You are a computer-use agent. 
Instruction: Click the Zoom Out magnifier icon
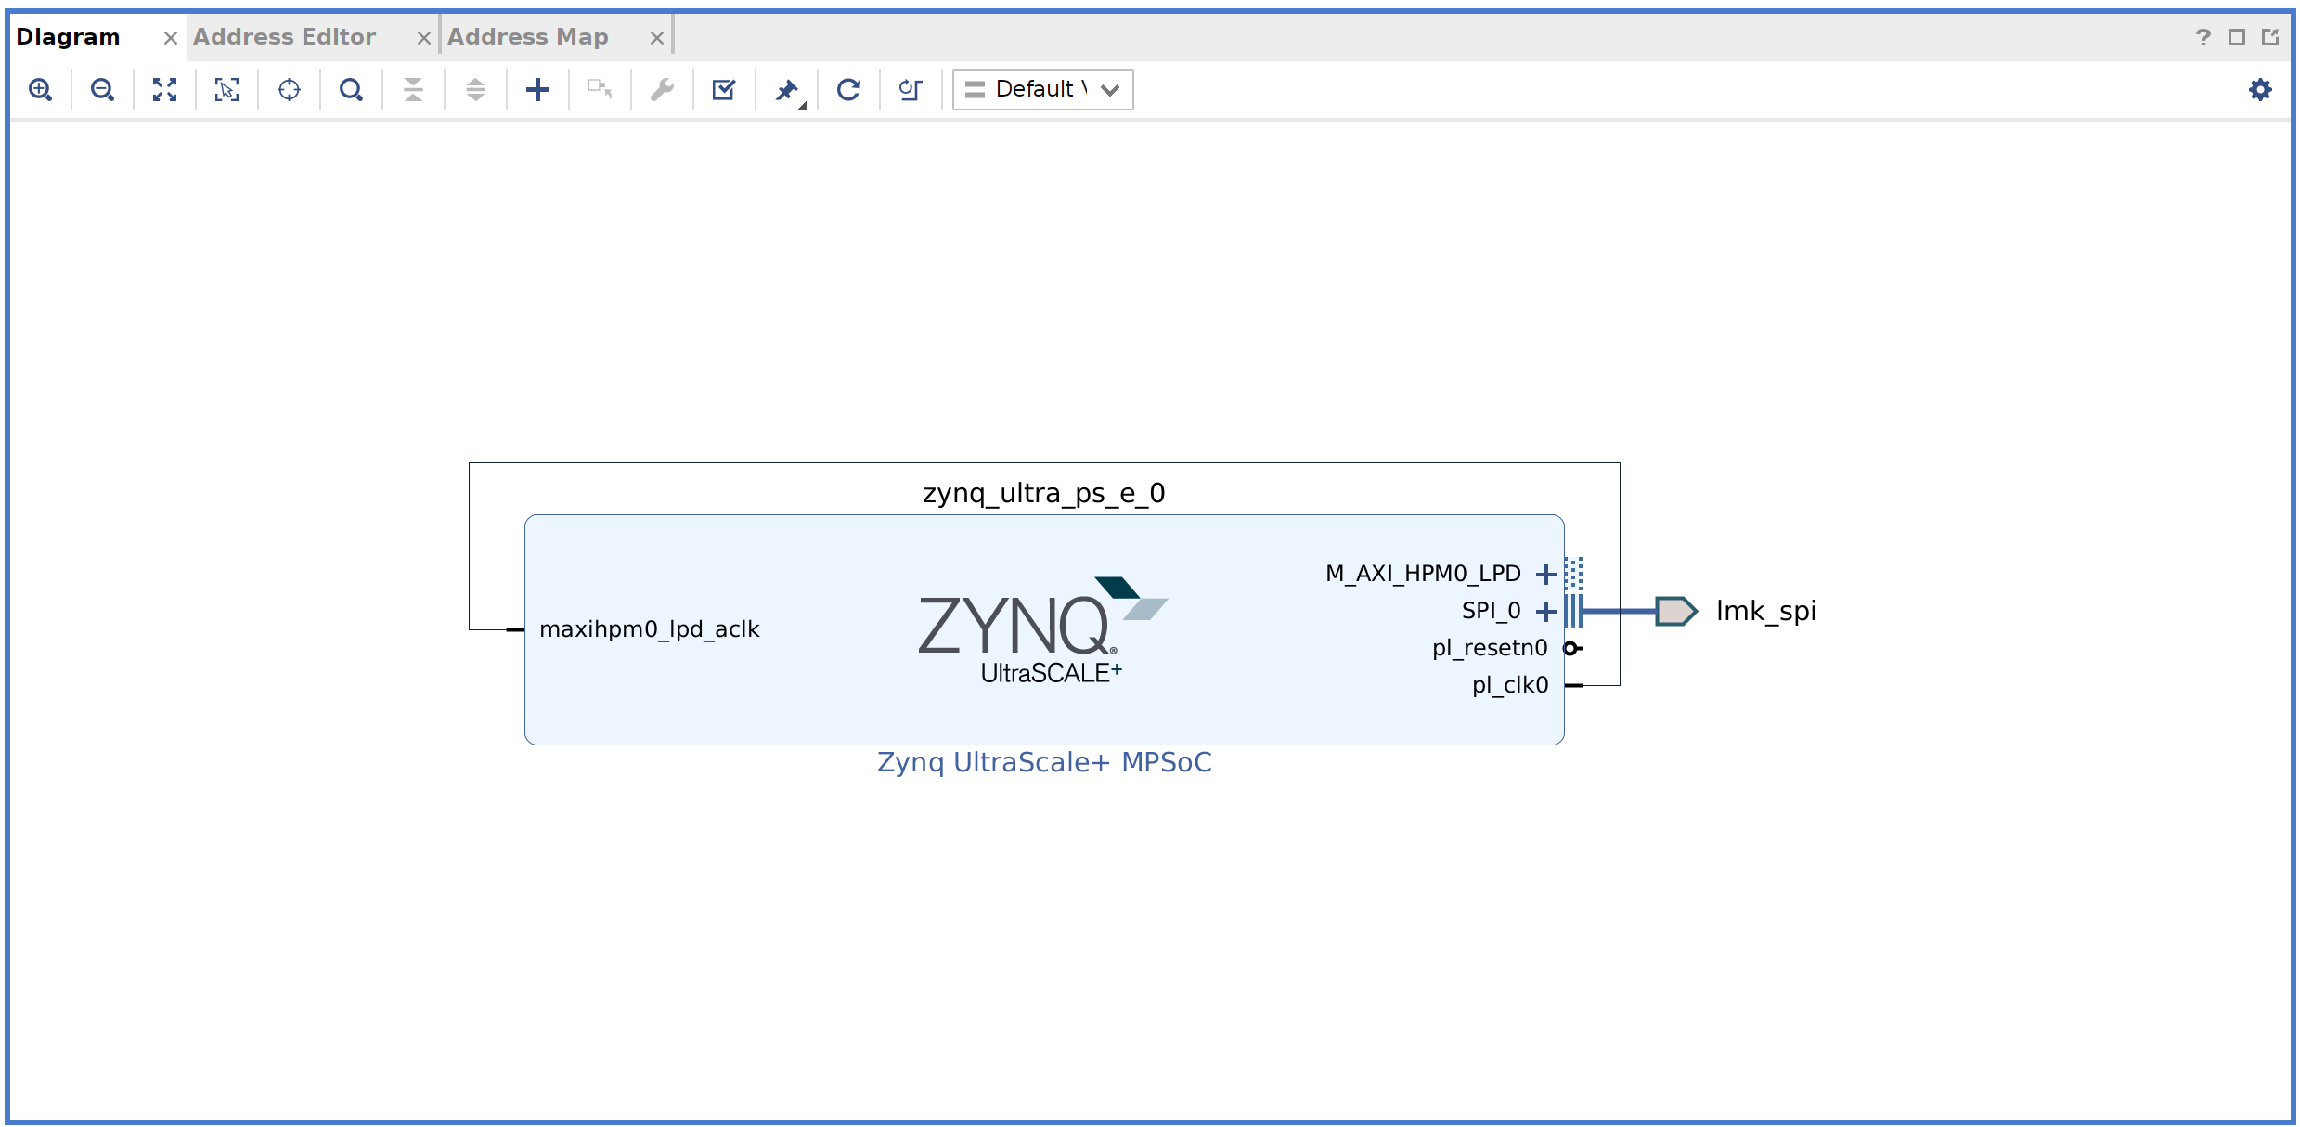coord(103,90)
